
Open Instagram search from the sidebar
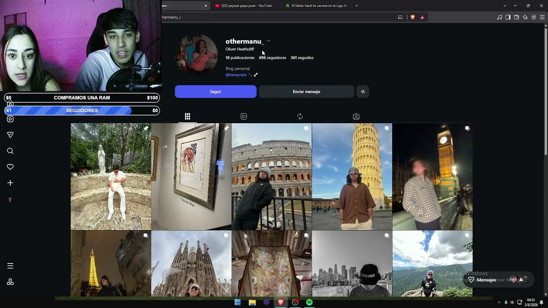pyautogui.click(x=10, y=151)
